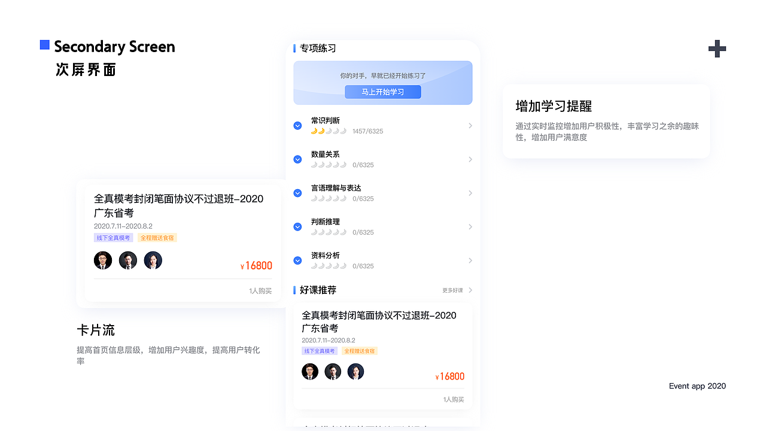Toggle the blue check circle beside 言语理解与表达

pyautogui.click(x=297, y=193)
